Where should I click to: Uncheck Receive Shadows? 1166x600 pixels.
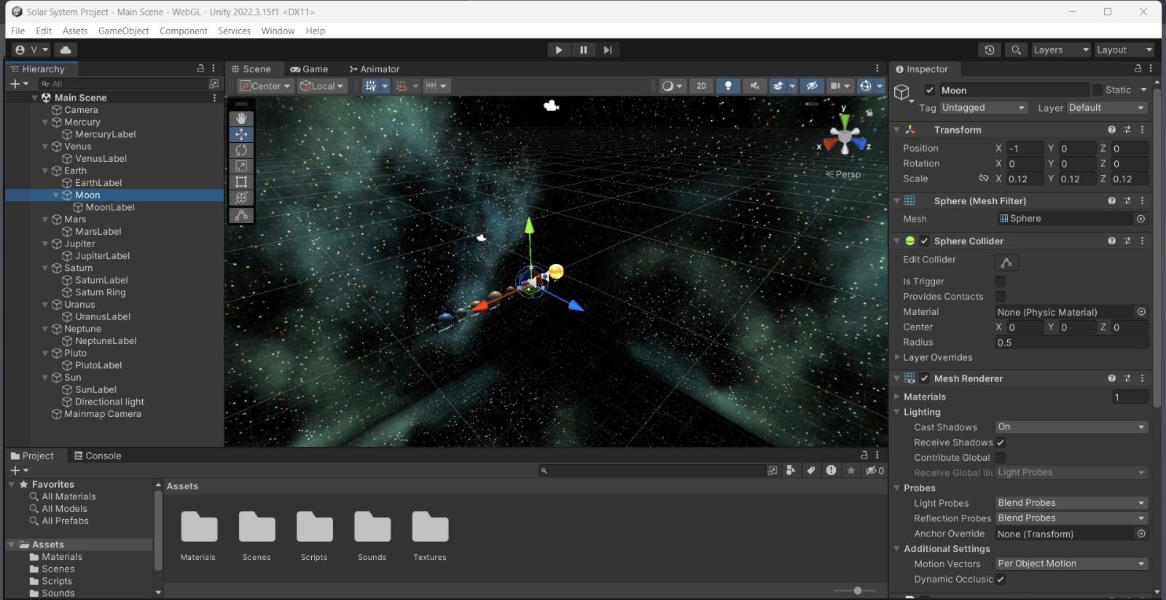tap(1001, 443)
